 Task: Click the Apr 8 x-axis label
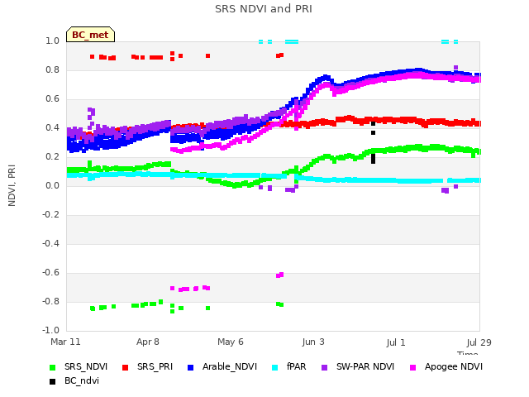pyautogui.click(x=148, y=342)
